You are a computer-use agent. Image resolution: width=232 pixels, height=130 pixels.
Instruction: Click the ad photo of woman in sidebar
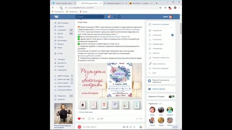pos(63,113)
